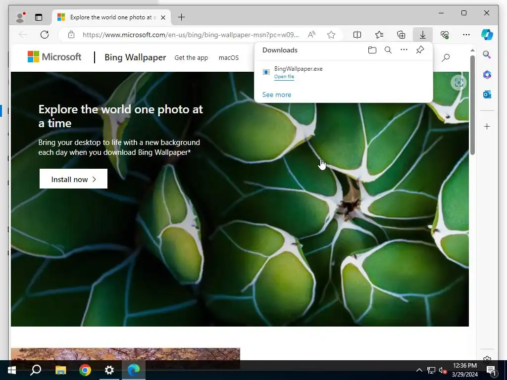Open the network status tray icon
Screen dimensions: 507x380
click(431, 370)
